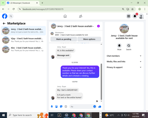Open the $900 Marketplace listing link
148x118 pixels.
click(71, 35)
